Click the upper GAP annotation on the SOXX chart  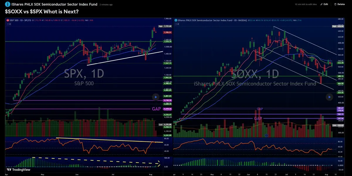260,109
